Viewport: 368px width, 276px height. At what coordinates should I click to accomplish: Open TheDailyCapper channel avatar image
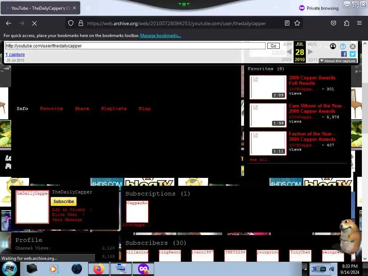pyautogui.click(x=32, y=207)
